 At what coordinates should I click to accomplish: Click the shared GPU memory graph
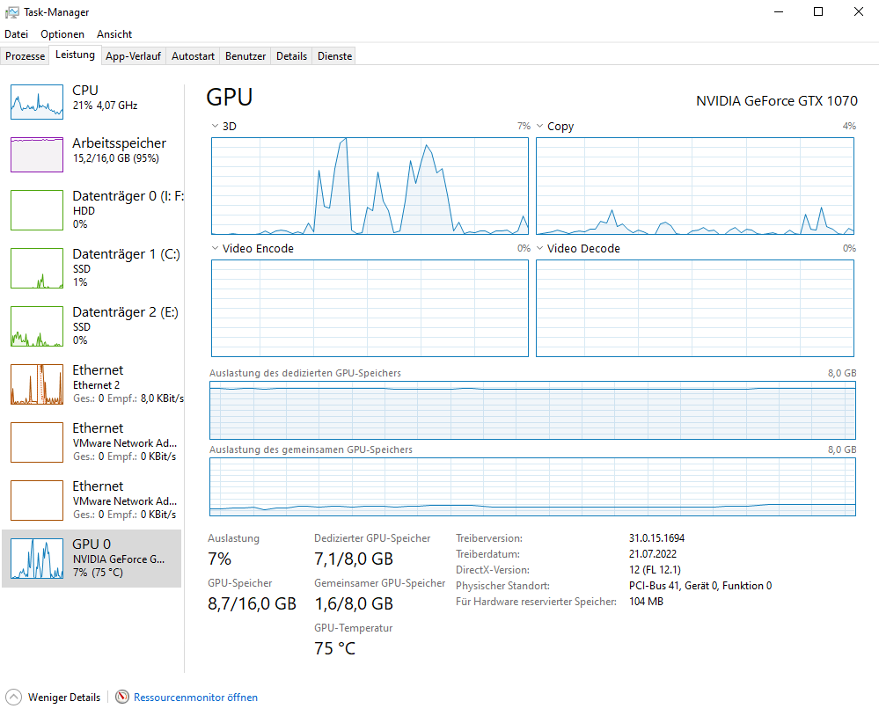532,486
